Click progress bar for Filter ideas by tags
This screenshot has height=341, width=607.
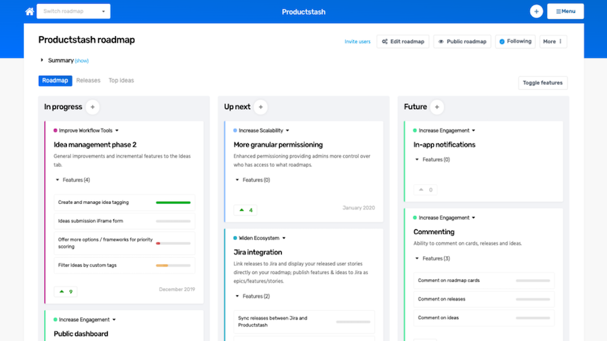pos(173,265)
